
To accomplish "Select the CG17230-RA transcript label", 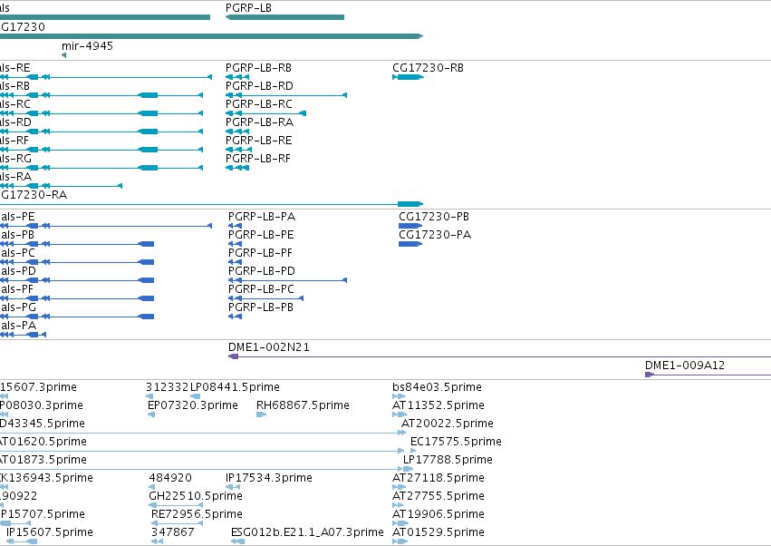I will pyautogui.click(x=34, y=195).
